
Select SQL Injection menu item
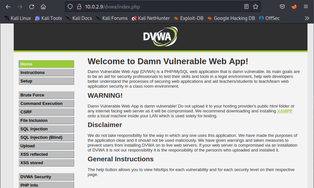[46, 129]
